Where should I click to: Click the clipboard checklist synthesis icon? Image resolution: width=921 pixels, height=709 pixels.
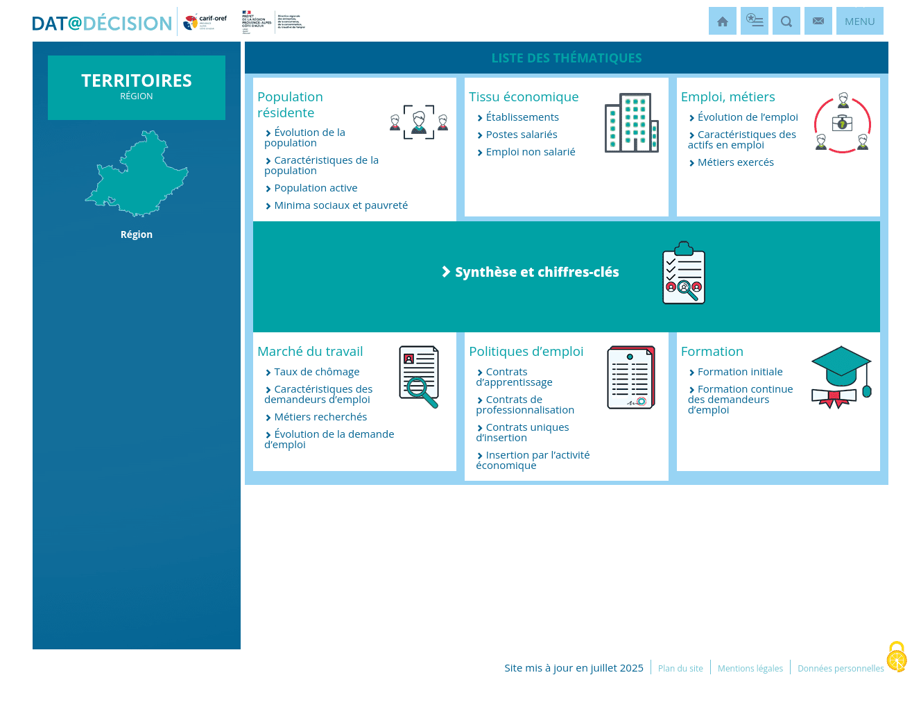(683, 273)
